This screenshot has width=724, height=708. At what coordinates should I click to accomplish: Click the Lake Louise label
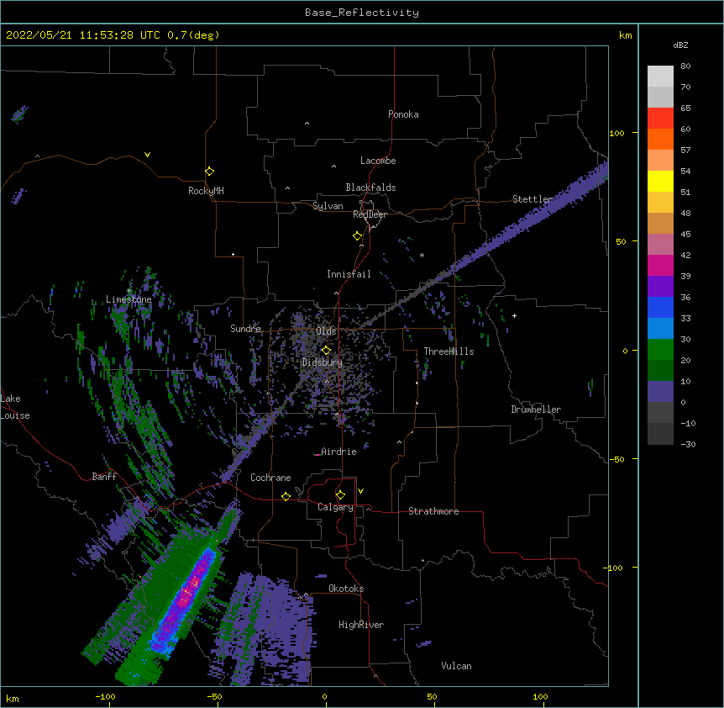pyautogui.click(x=15, y=407)
